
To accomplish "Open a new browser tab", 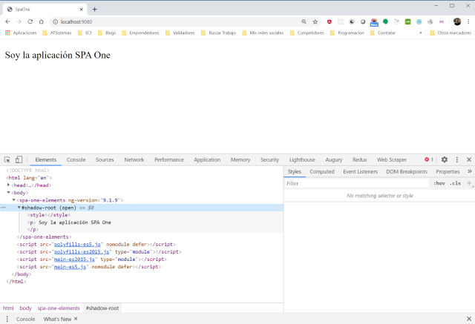I will pos(94,10).
